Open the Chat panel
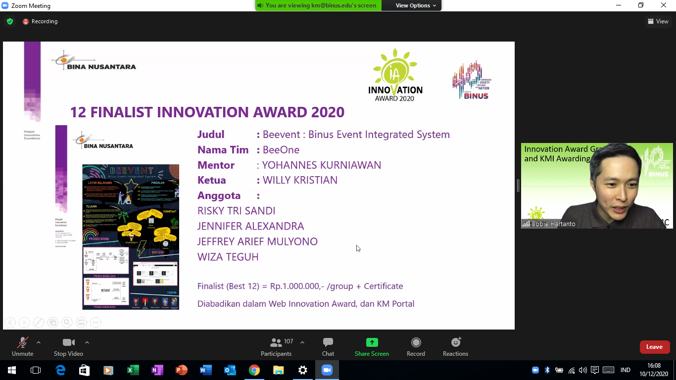This screenshot has height=380, width=676. pos(328,346)
